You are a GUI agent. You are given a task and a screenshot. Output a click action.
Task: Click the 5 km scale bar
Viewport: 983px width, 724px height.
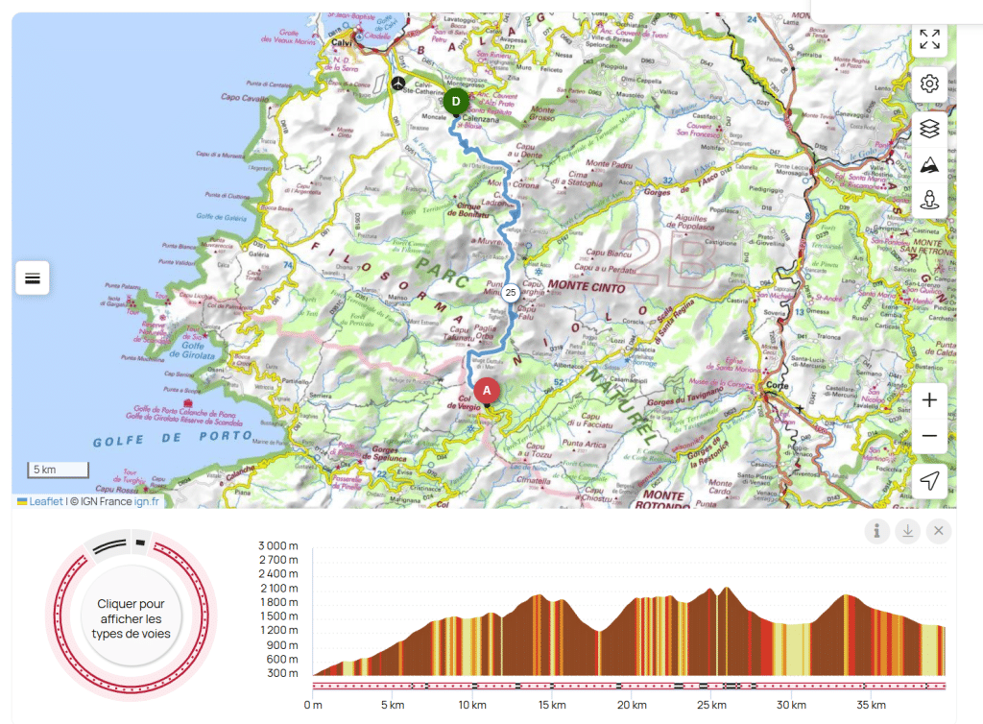coord(58,470)
